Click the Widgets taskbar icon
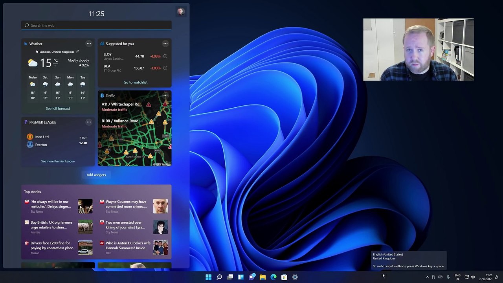Screen dimensions: 503x283 pos(241,277)
